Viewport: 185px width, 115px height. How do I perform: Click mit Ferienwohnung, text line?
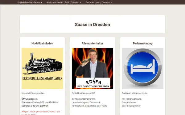point(132,99)
